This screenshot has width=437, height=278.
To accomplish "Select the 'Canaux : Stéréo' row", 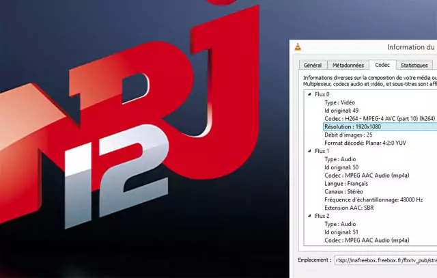I will (x=343, y=191).
